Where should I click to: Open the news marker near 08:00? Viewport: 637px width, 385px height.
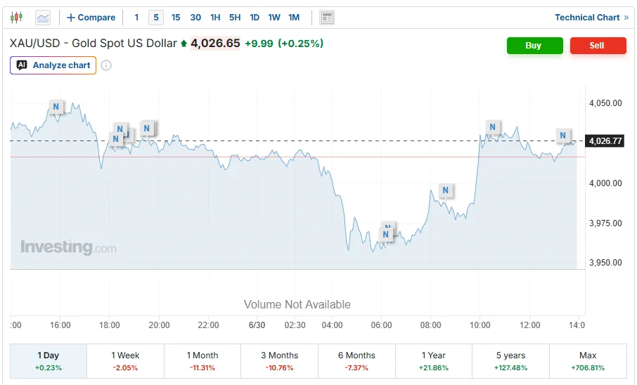click(x=446, y=190)
